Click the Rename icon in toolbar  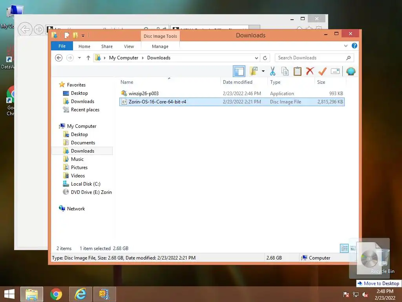click(335, 71)
